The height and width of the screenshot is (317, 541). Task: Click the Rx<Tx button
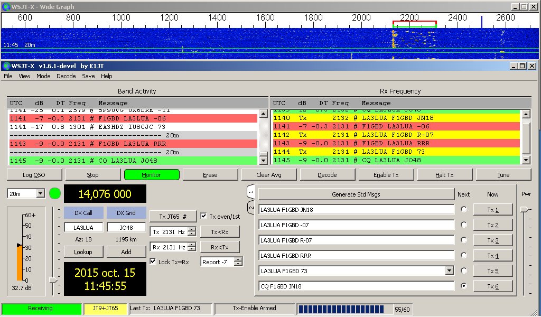[x=220, y=247]
